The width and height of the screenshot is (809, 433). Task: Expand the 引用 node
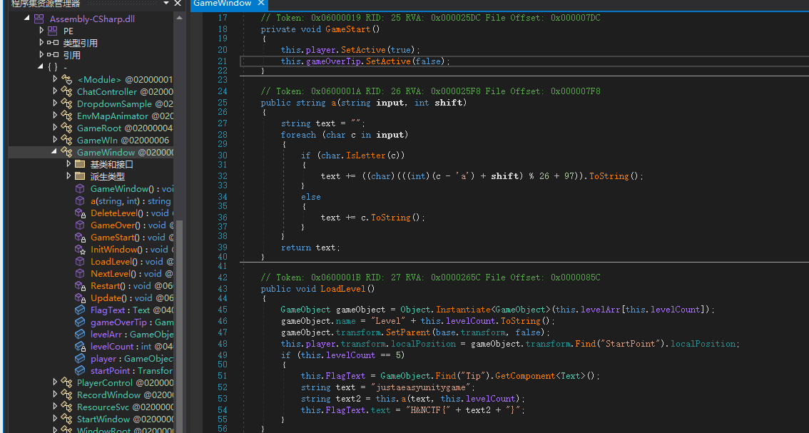tap(41, 55)
